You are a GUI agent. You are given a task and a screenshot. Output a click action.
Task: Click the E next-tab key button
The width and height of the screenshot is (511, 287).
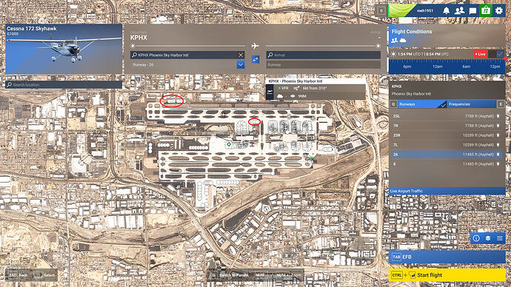tap(501, 104)
